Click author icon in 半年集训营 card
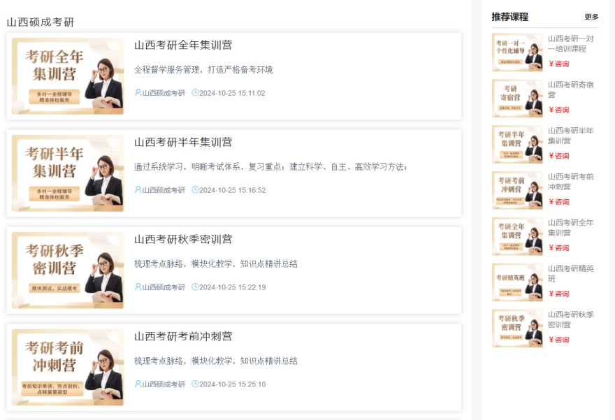Image resolution: width=615 pixels, height=420 pixels. click(138, 190)
